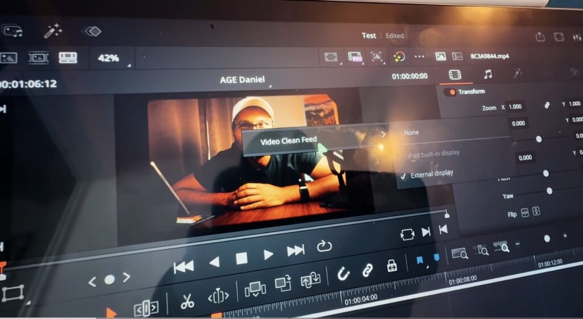Flip the clip vertically
Image resolution: width=583 pixels, height=319 pixels.
pyautogui.click(x=536, y=212)
